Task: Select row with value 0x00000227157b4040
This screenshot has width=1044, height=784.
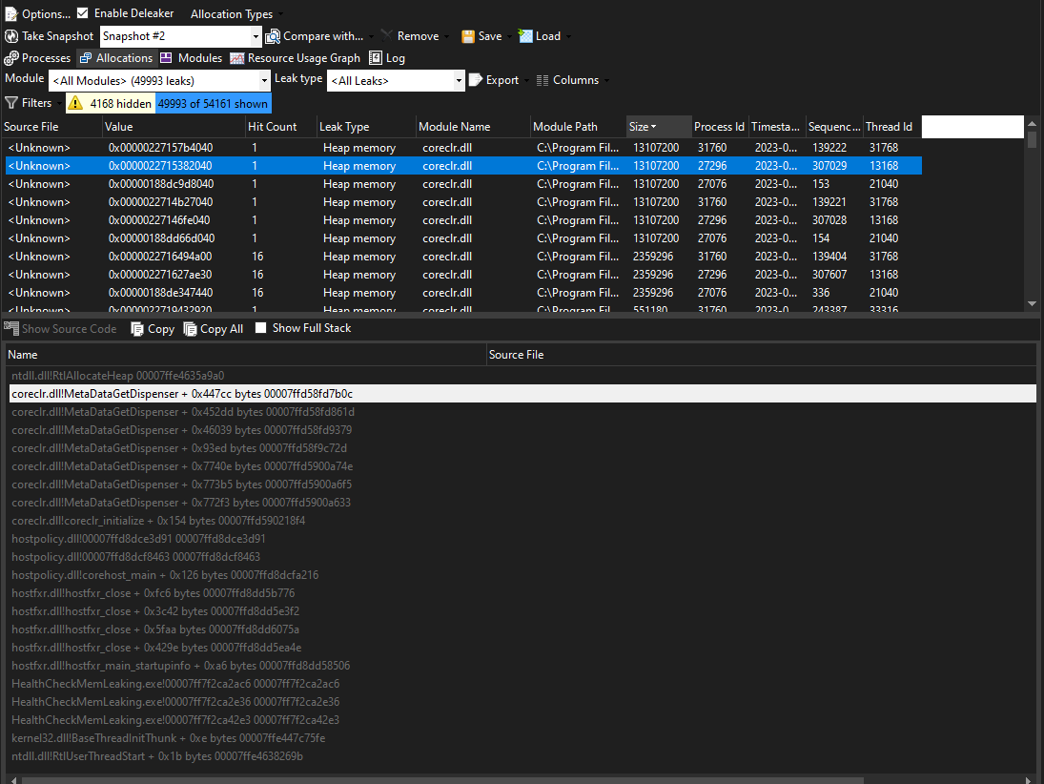Action: [x=463, y=147]
